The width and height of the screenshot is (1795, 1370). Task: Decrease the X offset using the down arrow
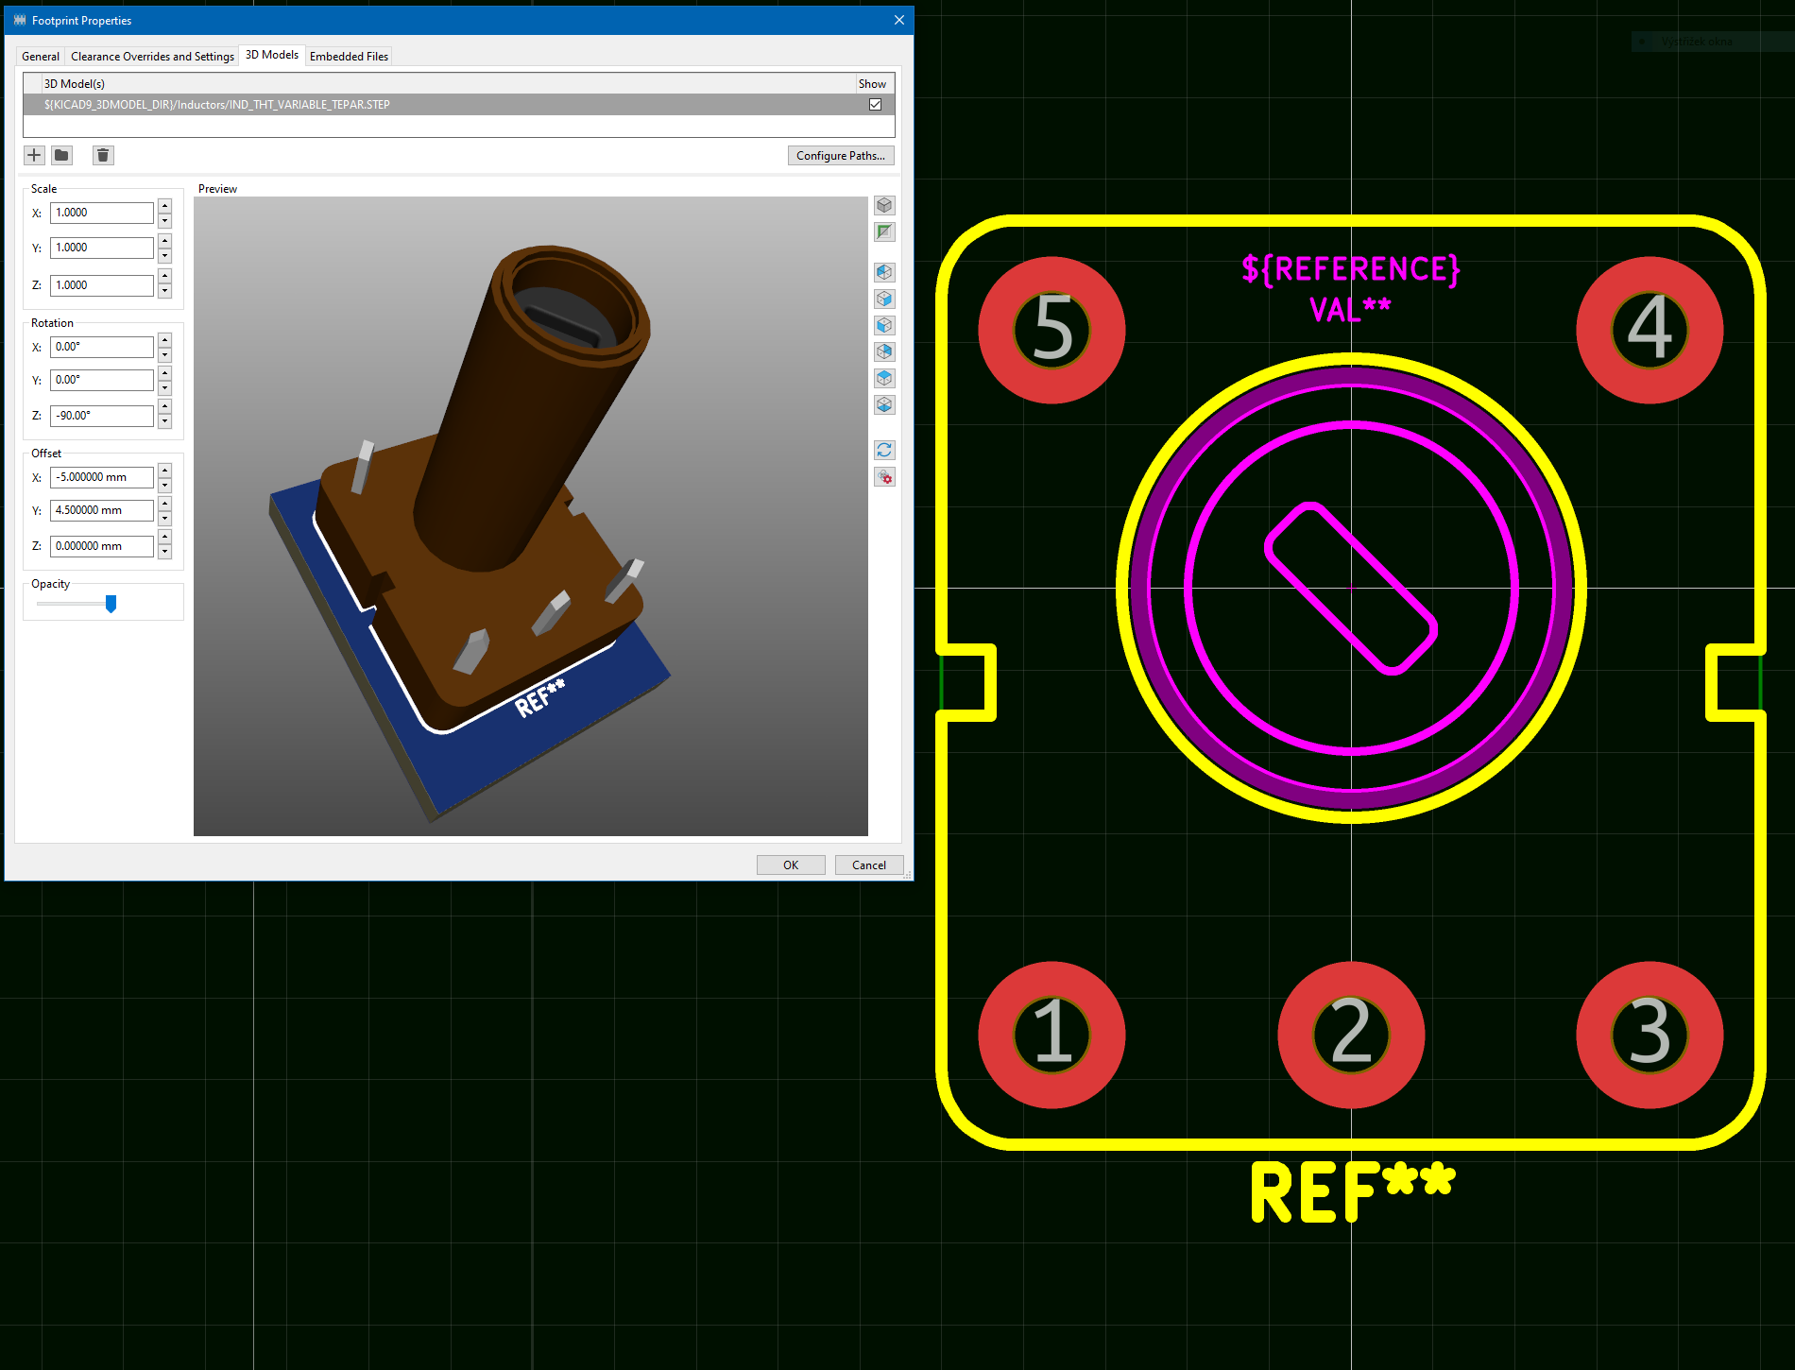(164, 483)
